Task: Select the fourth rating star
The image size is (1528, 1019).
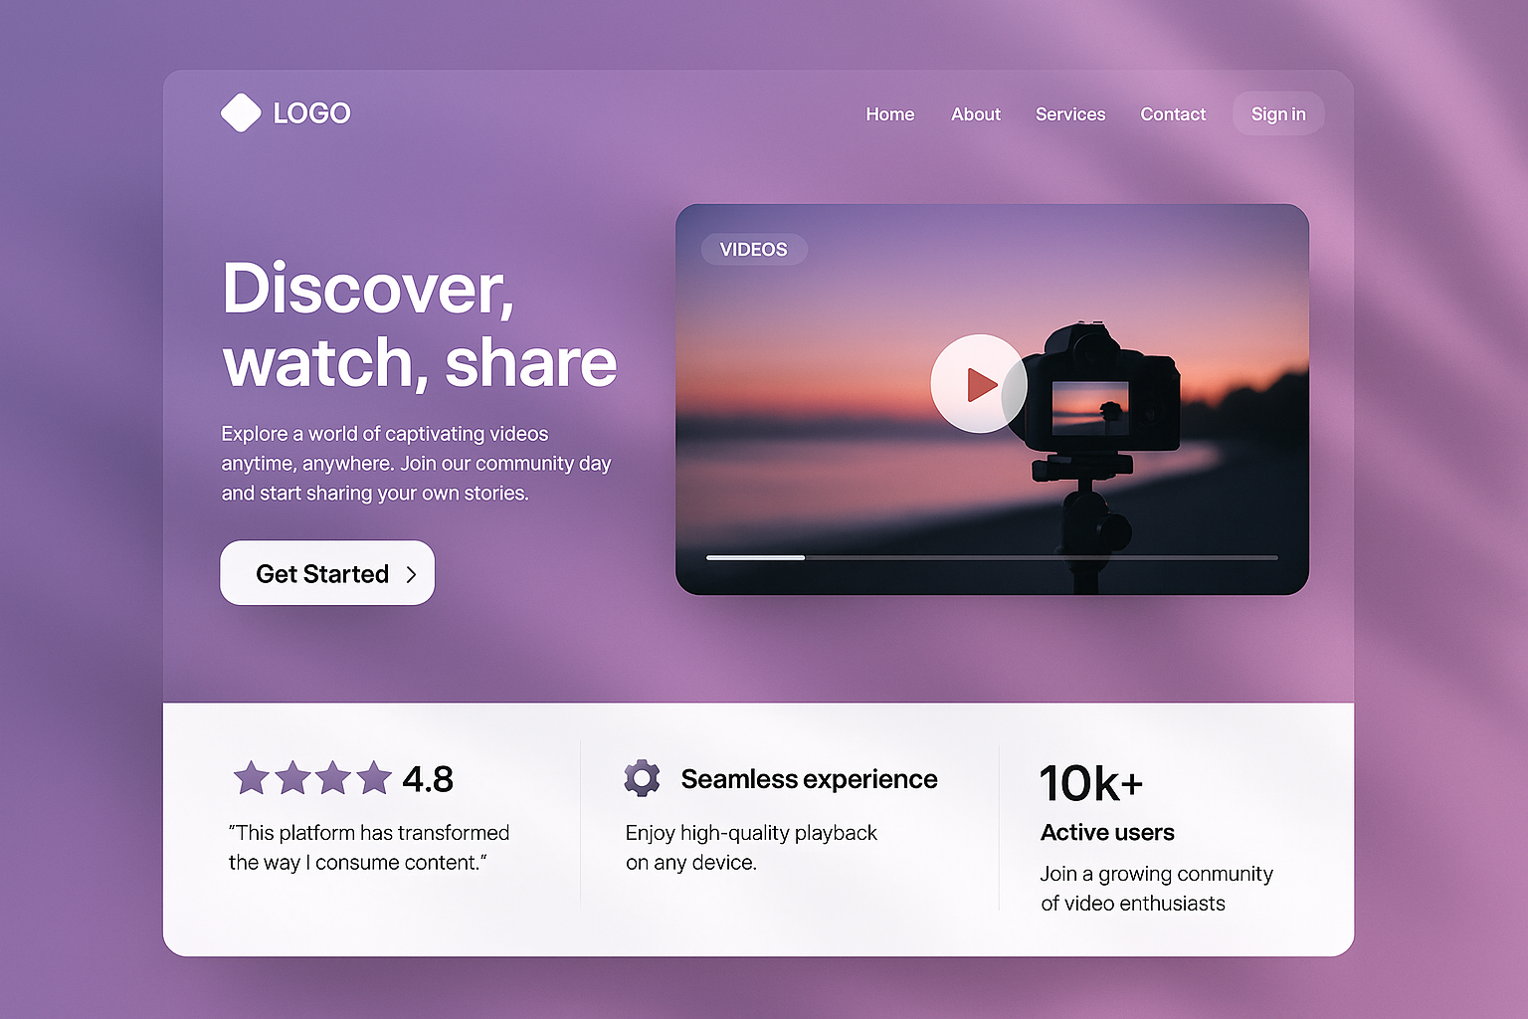Action: (x=374, y=778)
